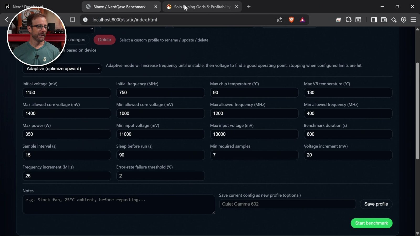Open the Adaptive (optimize upward) mode dropdown
The image size is (420, 236).
(x=62, y=69)
